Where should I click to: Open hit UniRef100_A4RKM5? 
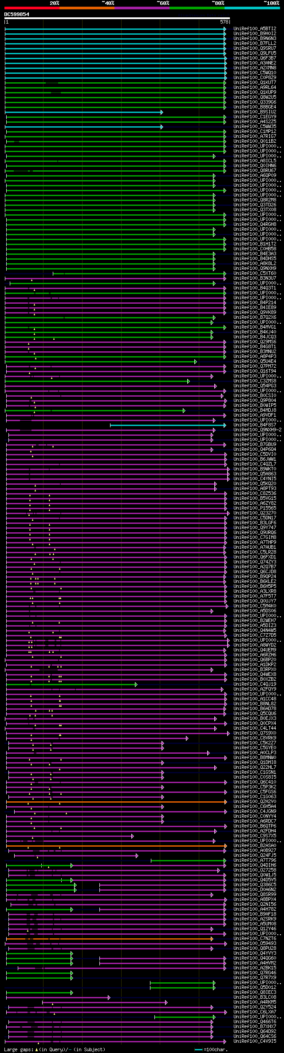[255, 1002]
